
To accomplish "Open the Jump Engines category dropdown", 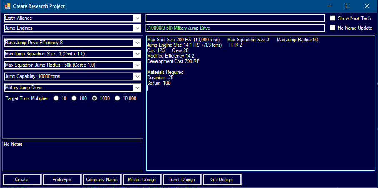I will click(x=138, y=28).
